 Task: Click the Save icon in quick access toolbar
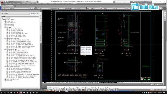pyautogui.click(x=10, y=2)
